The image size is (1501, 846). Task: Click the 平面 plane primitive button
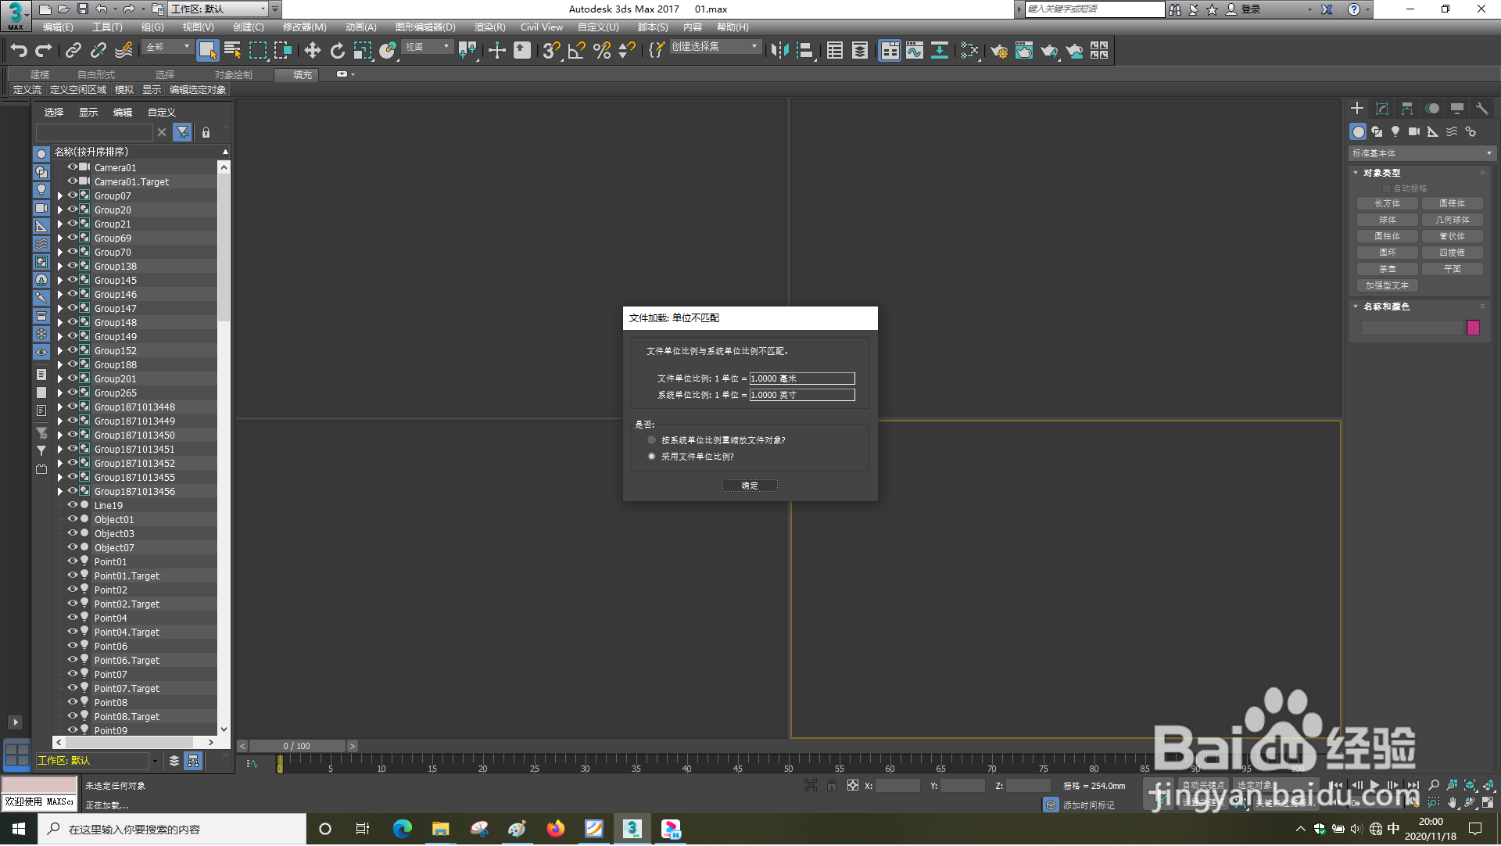(x=1453, y=269)
